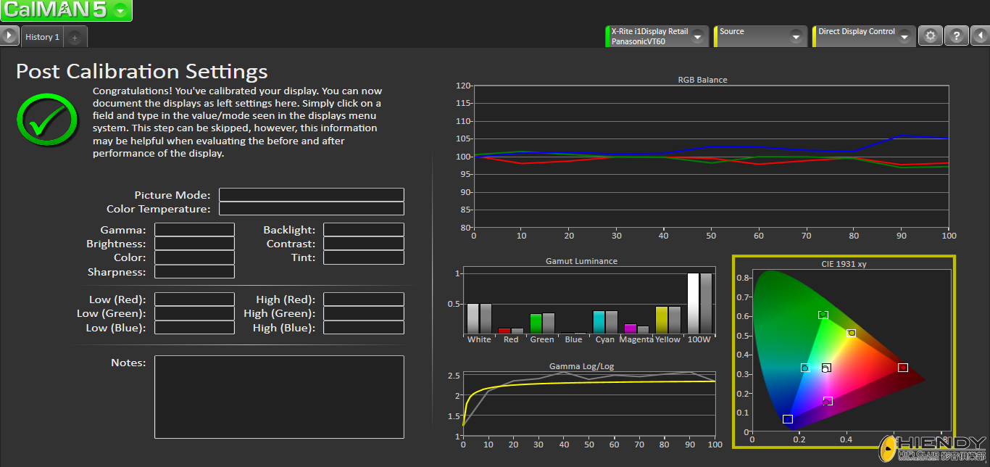990x467 pixels.
Task: Click inside the Notes text box
Action: click(x=279, y=397)
